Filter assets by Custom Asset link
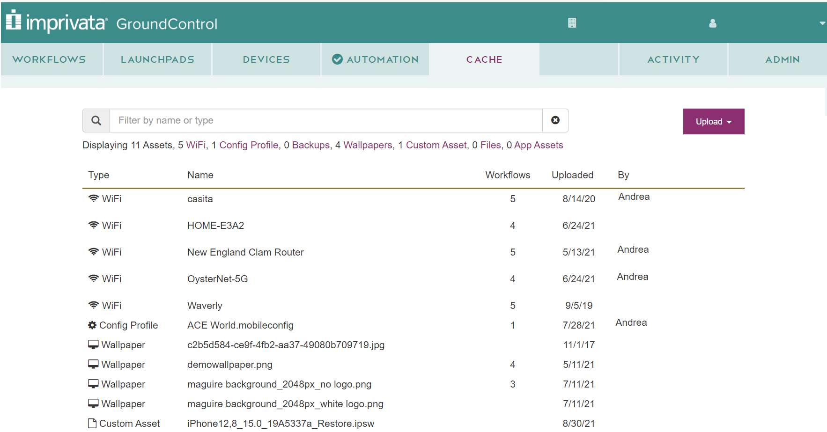The width and height of the screenshot is (827, 432). coord(436,145)
